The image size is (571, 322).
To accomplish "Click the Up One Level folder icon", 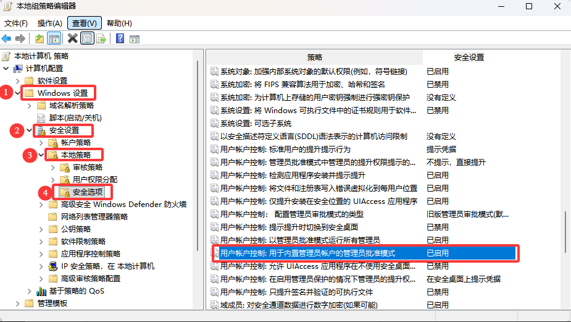I will [x=40, y=38].
